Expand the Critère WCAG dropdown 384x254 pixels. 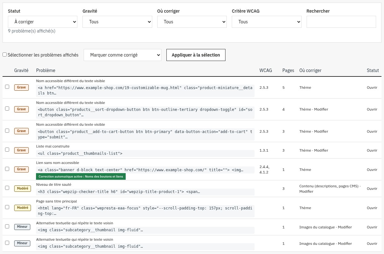point(267,22)
